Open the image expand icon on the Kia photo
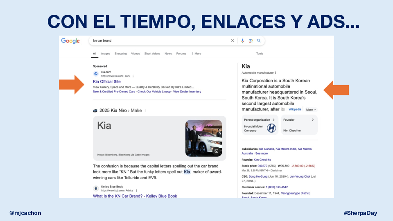 216,151
